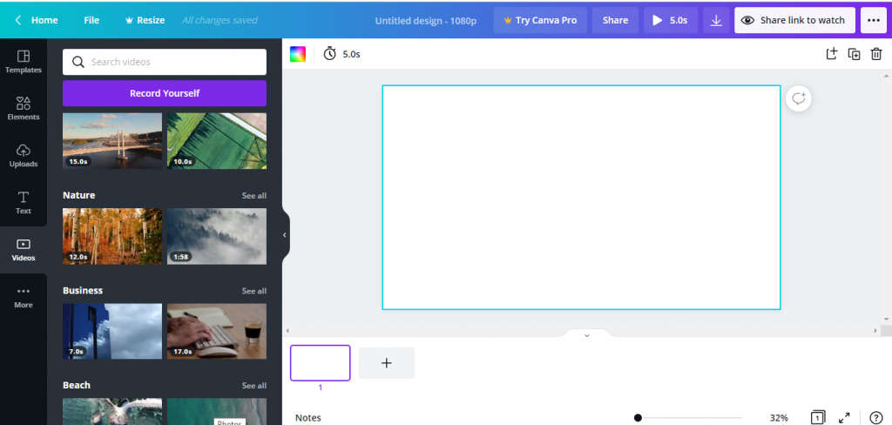Screen dimensions: 892x425
Task: Open the Templates sidebar tab
Action: 24,62
